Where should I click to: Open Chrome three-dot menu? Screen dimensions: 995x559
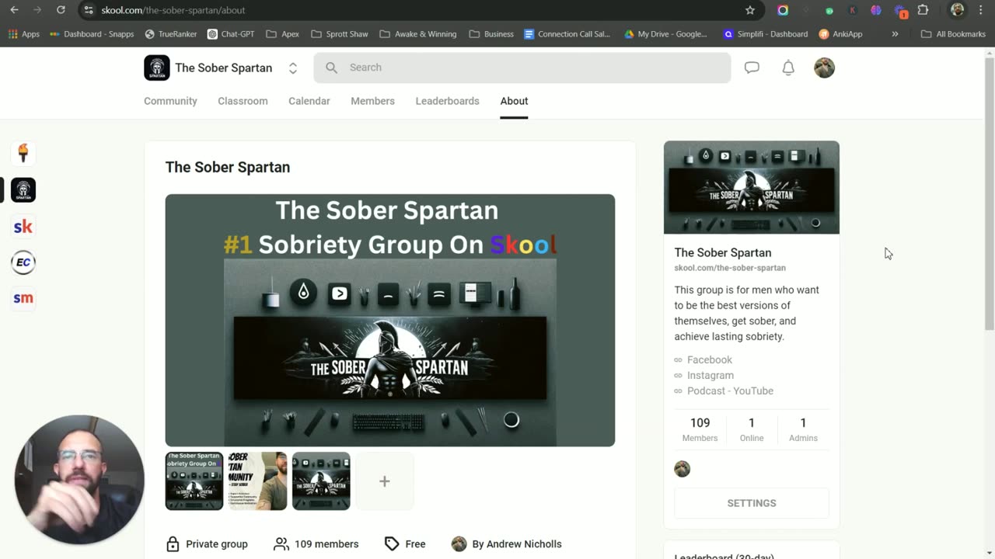coord(981,10)
